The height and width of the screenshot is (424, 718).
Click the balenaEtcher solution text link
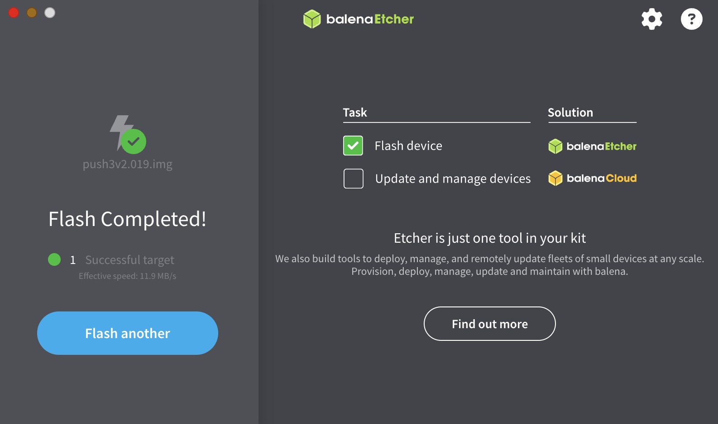click(602, 146)
